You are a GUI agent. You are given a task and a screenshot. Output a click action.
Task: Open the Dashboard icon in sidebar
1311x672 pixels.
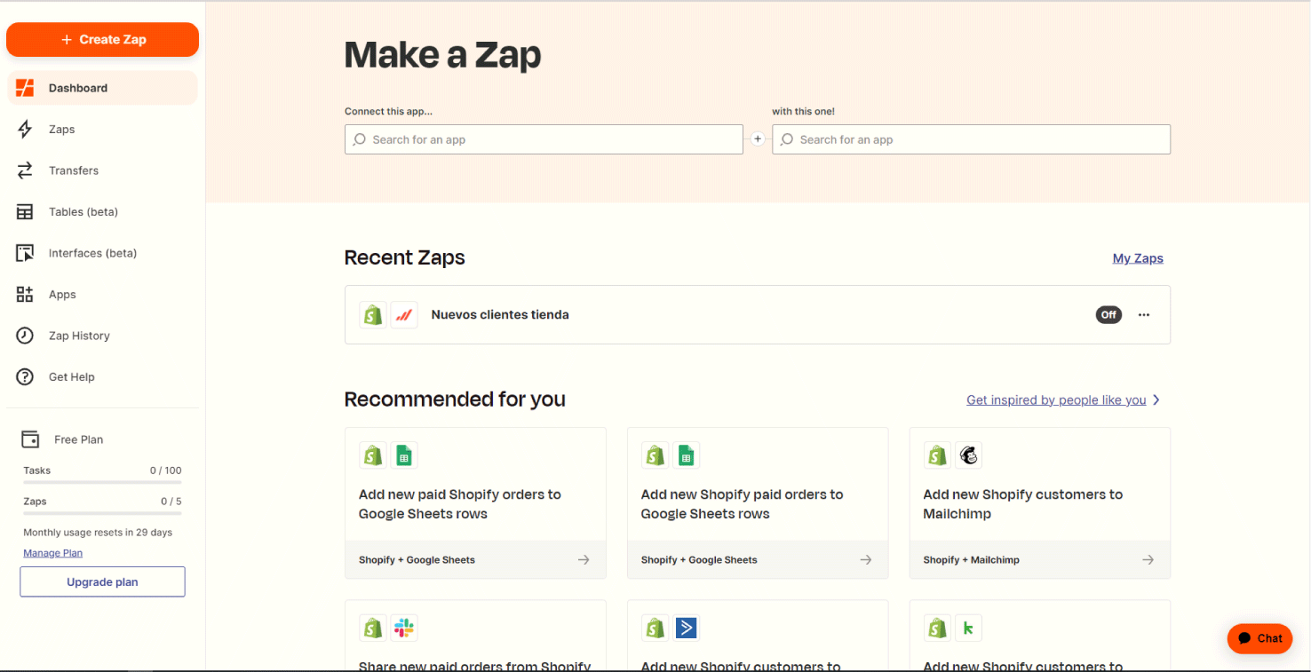[25, 88]
